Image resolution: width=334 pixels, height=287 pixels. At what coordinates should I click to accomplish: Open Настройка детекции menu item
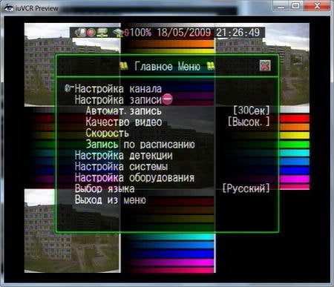[x=124, y=155]
